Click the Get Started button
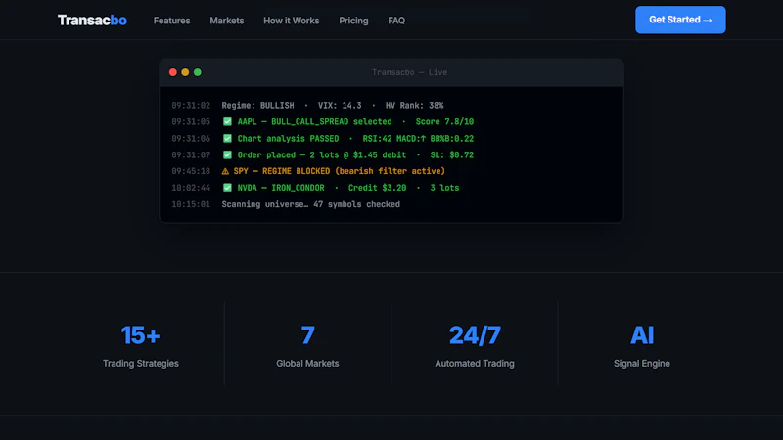783x440 pixels. pyautogui.click(x=680, y=20)
